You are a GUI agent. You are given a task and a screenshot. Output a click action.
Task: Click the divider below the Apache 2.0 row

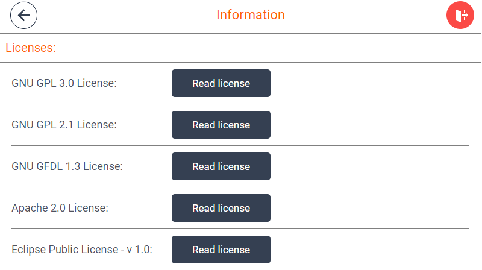click(240, 228)
